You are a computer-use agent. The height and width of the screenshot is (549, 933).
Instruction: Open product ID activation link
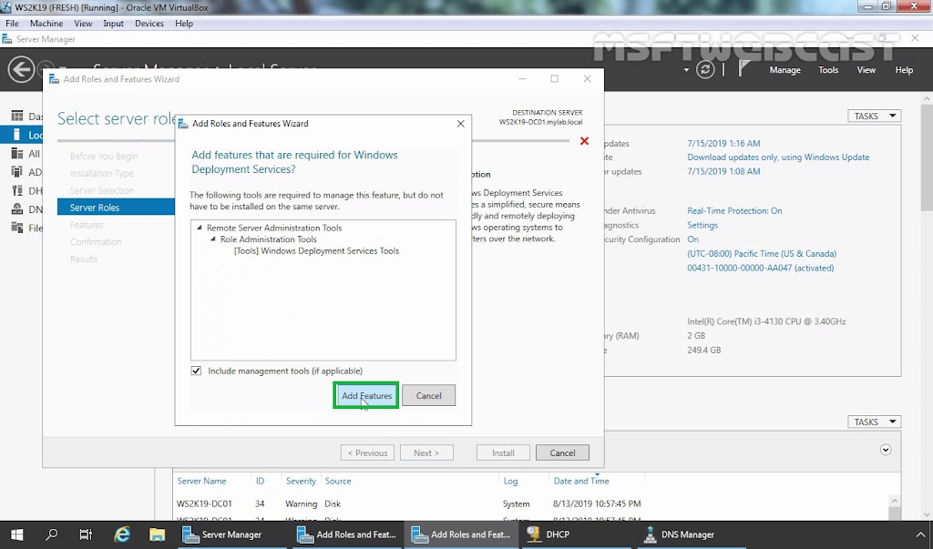(761, 268)
